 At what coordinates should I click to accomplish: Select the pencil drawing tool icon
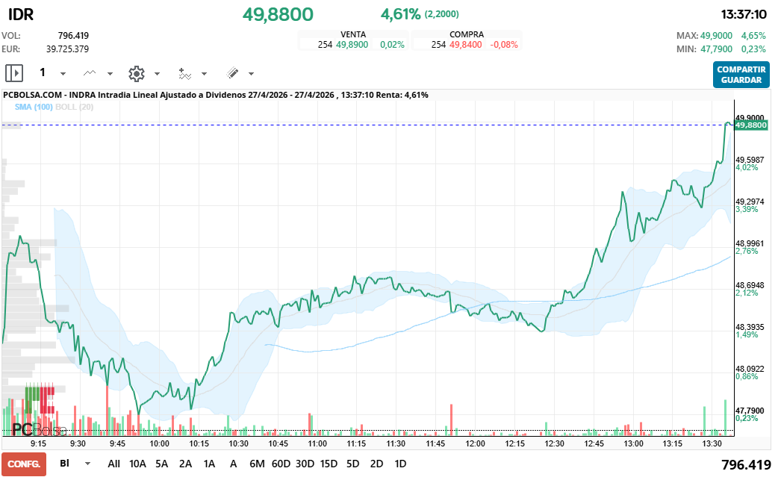232,73
